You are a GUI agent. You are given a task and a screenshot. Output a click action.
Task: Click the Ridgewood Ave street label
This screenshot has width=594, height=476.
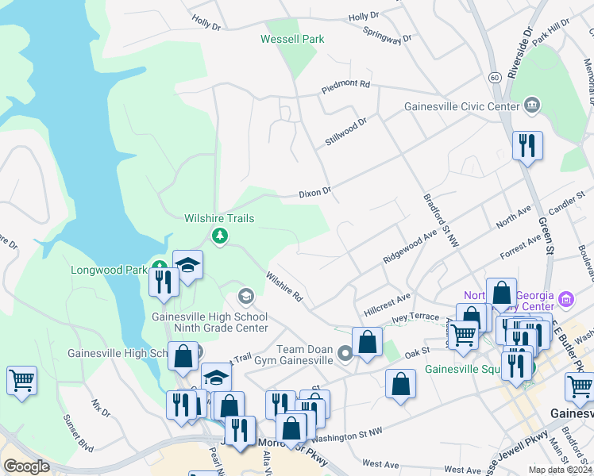[x=410, y=248]
